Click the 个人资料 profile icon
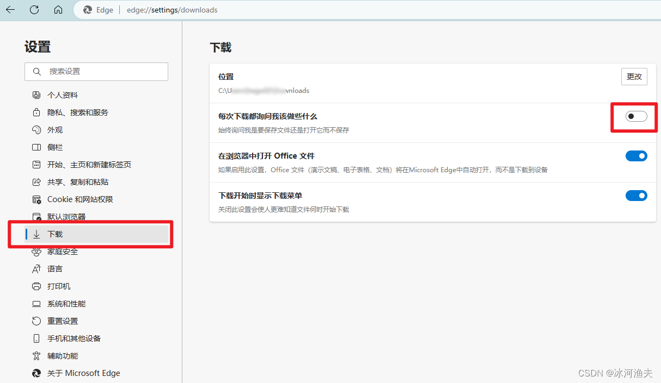Screen dimensions: 661x383 coord(36,95)
